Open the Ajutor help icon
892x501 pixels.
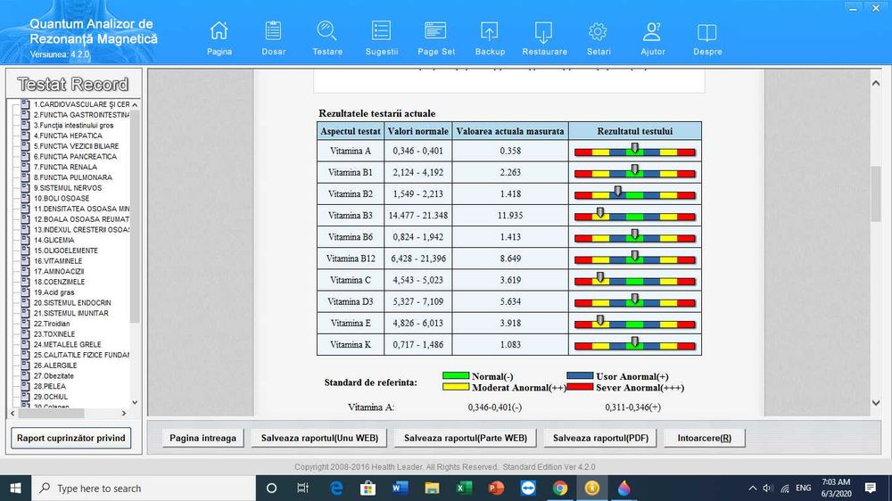tap(652, 31)
